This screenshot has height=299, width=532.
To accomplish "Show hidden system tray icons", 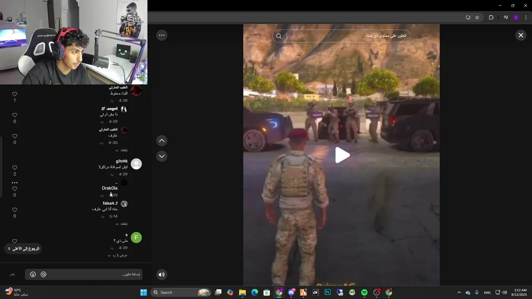I will pyautogui.click(x=459, y=292).
